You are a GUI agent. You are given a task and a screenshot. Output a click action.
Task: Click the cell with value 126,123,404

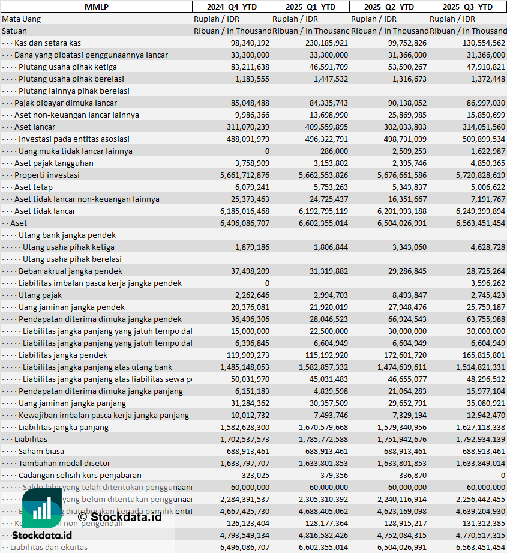point(248,523)
